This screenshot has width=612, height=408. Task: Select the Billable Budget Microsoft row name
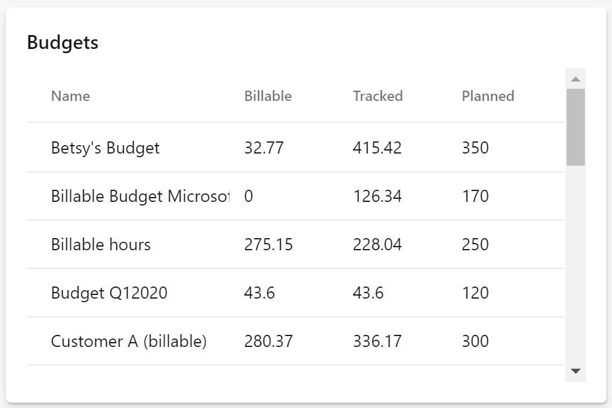(x=141, y=196)
